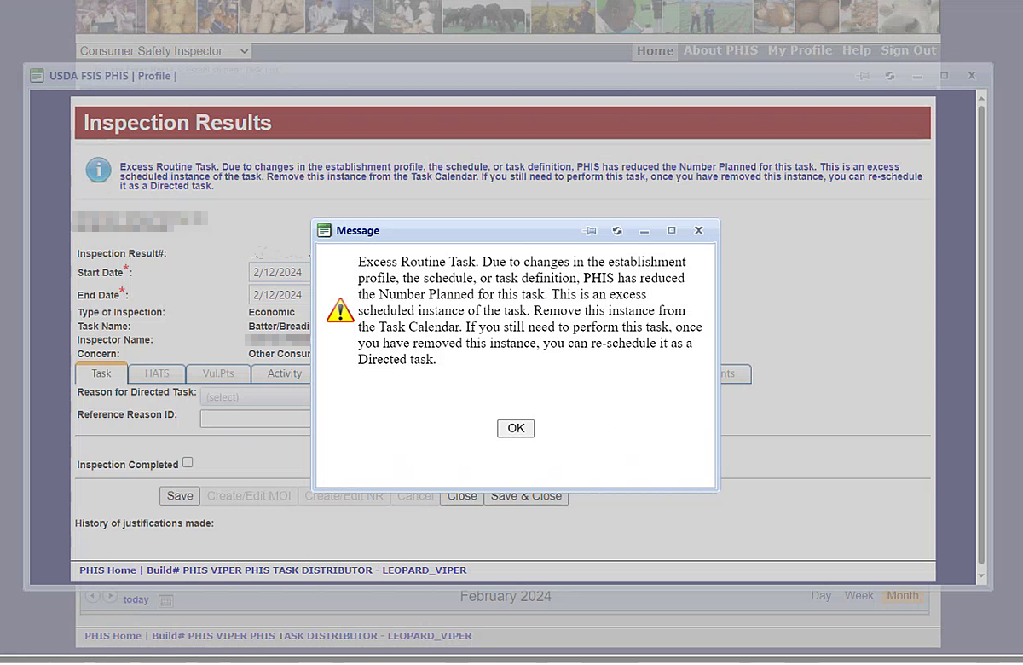This screenshot has height=665, width=1023.
Task: Open the Reason for Directed Task dropdown
Action: point(256,396)
